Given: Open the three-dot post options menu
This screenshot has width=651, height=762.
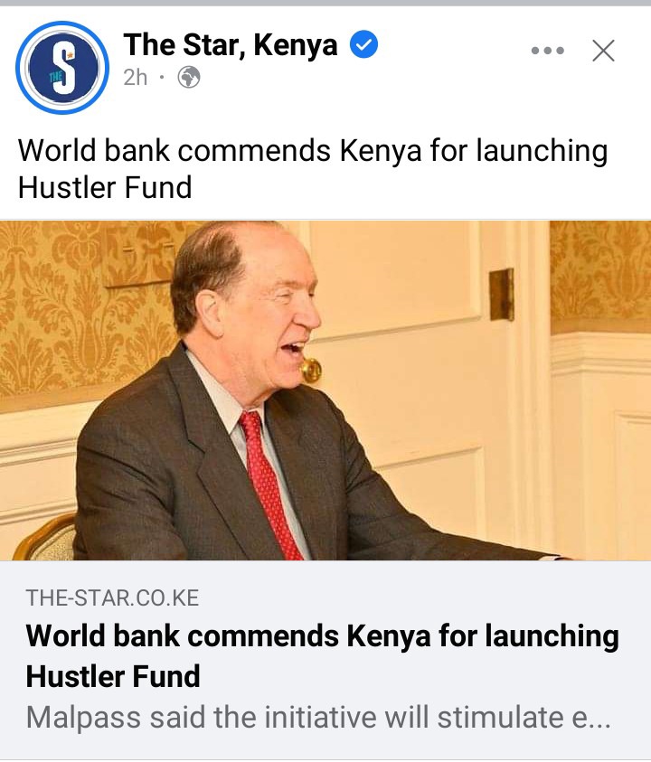Looking at the screenshot, I should [x=547, y=50].
